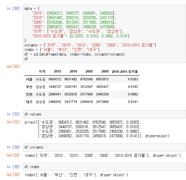Select the In [30] prompt label
Viewport: 186px width, 180px height.
coord(14,9)
